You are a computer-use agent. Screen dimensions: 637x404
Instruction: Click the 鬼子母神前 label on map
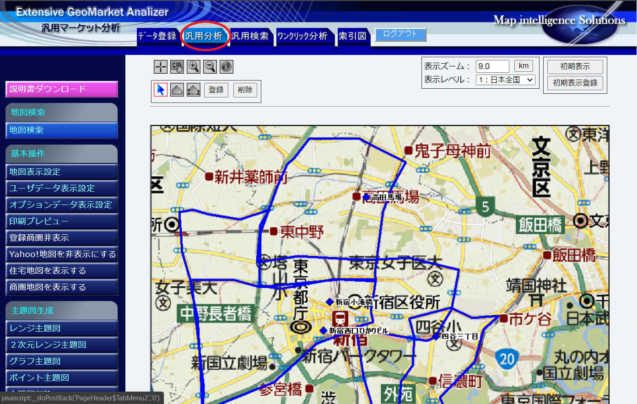[x=453, y=151]
